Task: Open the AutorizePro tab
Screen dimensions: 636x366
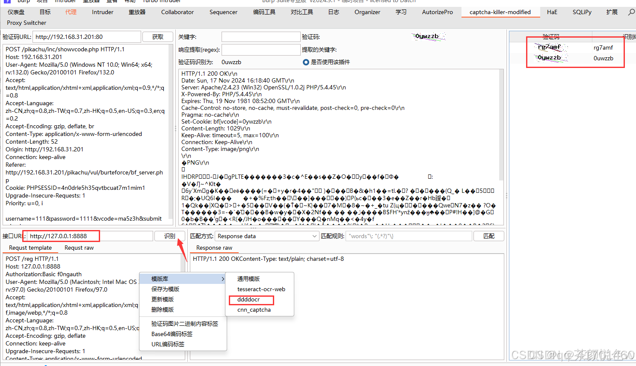Action: 438,12
